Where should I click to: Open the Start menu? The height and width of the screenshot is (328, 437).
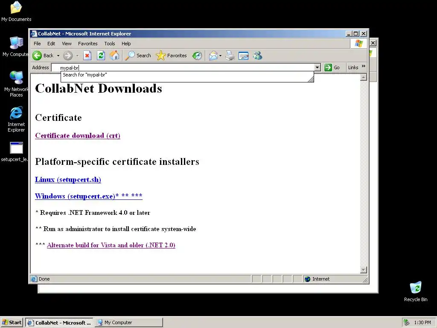12,322
